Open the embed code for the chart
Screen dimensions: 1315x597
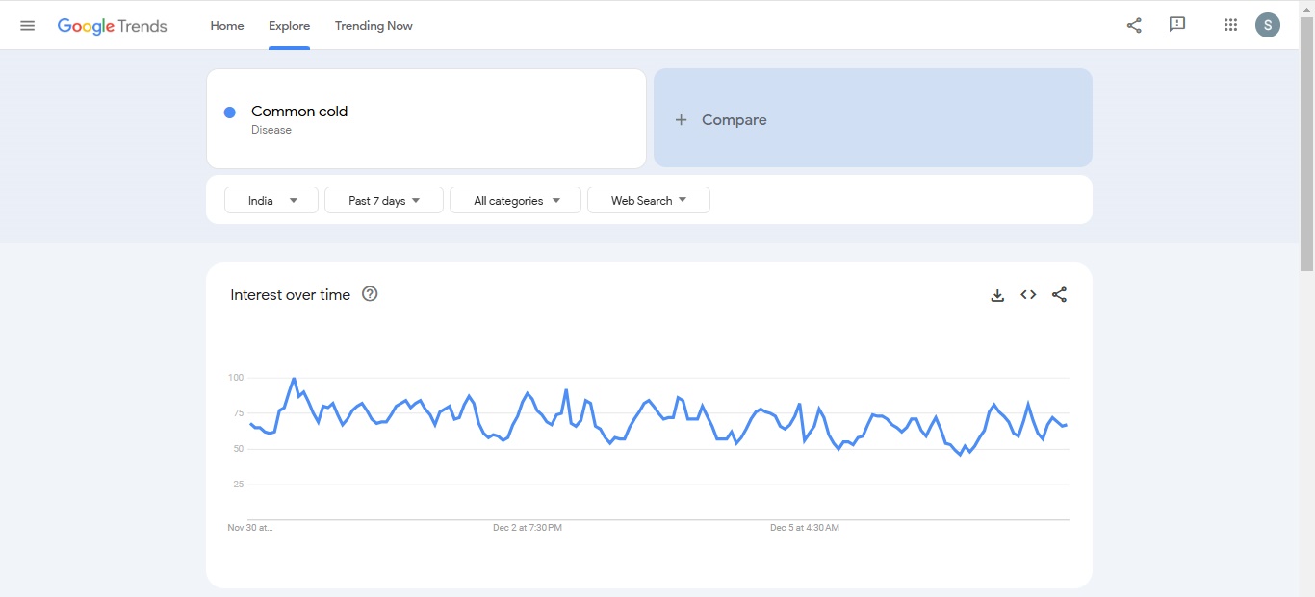point(1028,294)
